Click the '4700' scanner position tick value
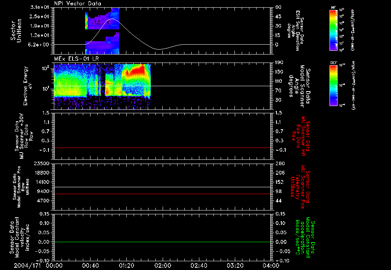The width and height of the screenshot is (391, 270). click(x=43, y=201)
